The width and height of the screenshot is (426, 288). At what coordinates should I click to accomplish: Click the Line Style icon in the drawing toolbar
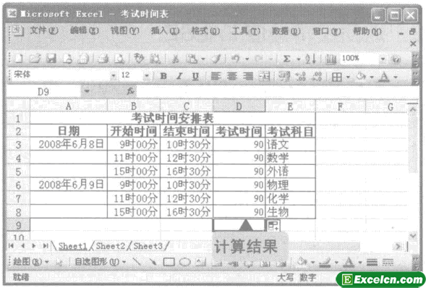point(372,263)
